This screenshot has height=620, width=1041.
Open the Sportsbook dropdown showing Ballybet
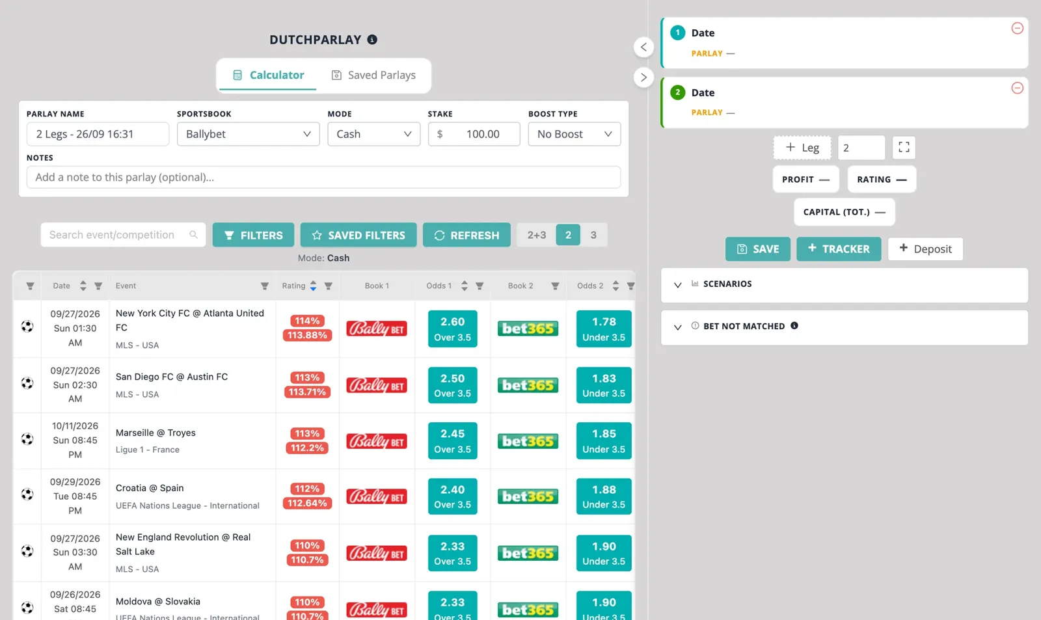(x=249, y=134)
